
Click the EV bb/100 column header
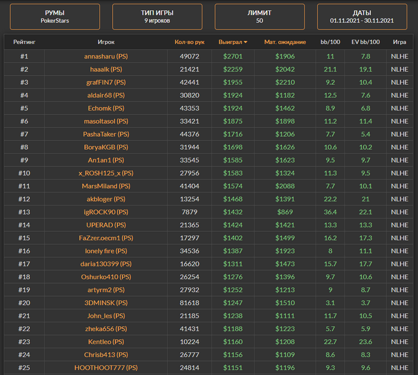365,42
